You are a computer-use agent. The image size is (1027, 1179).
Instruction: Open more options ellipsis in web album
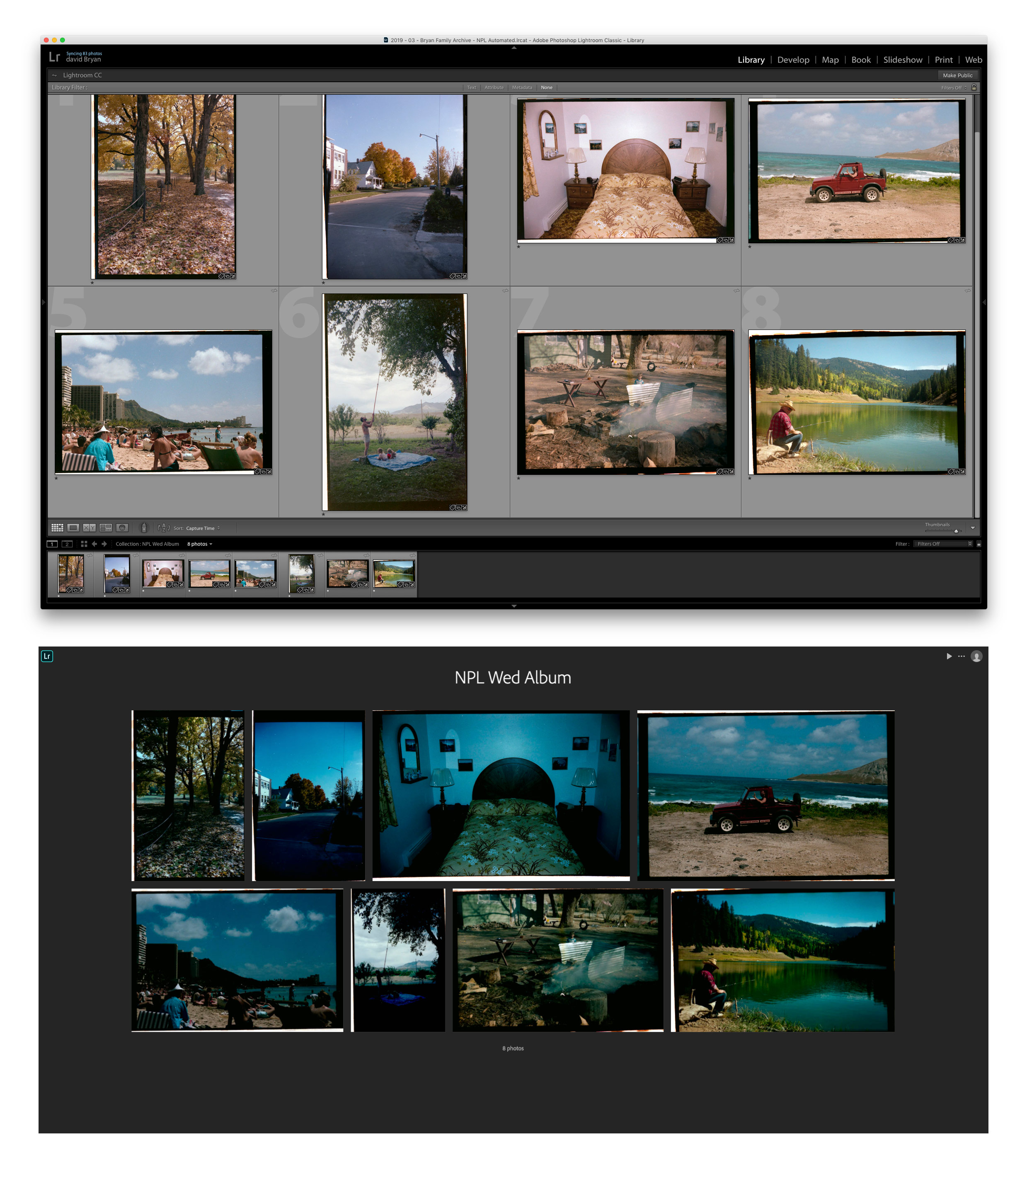(x=962, y=656)
